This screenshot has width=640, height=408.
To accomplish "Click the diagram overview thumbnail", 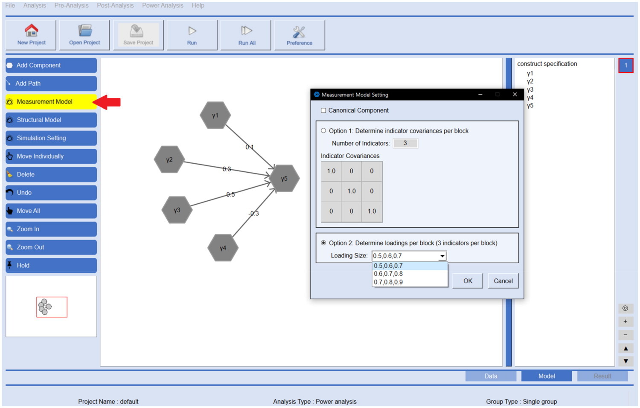I will [x=51, y=307].
